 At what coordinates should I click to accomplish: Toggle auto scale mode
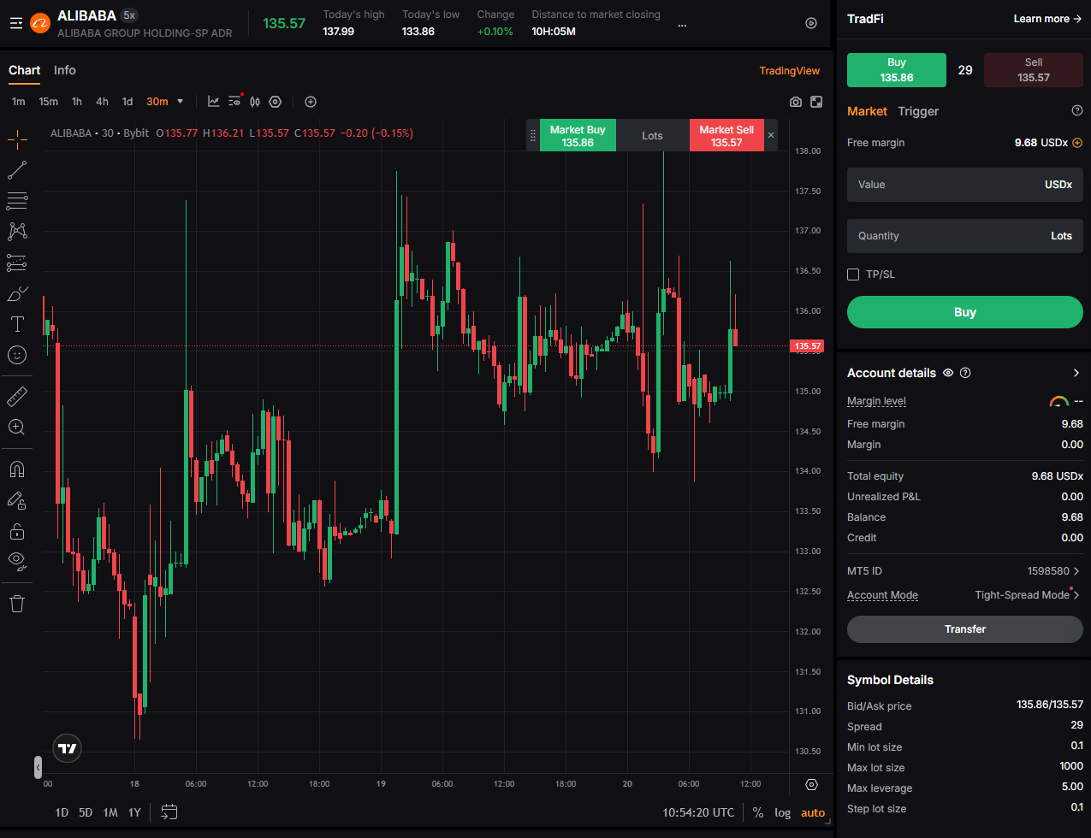pyautogui.click(x=813, y=812)
